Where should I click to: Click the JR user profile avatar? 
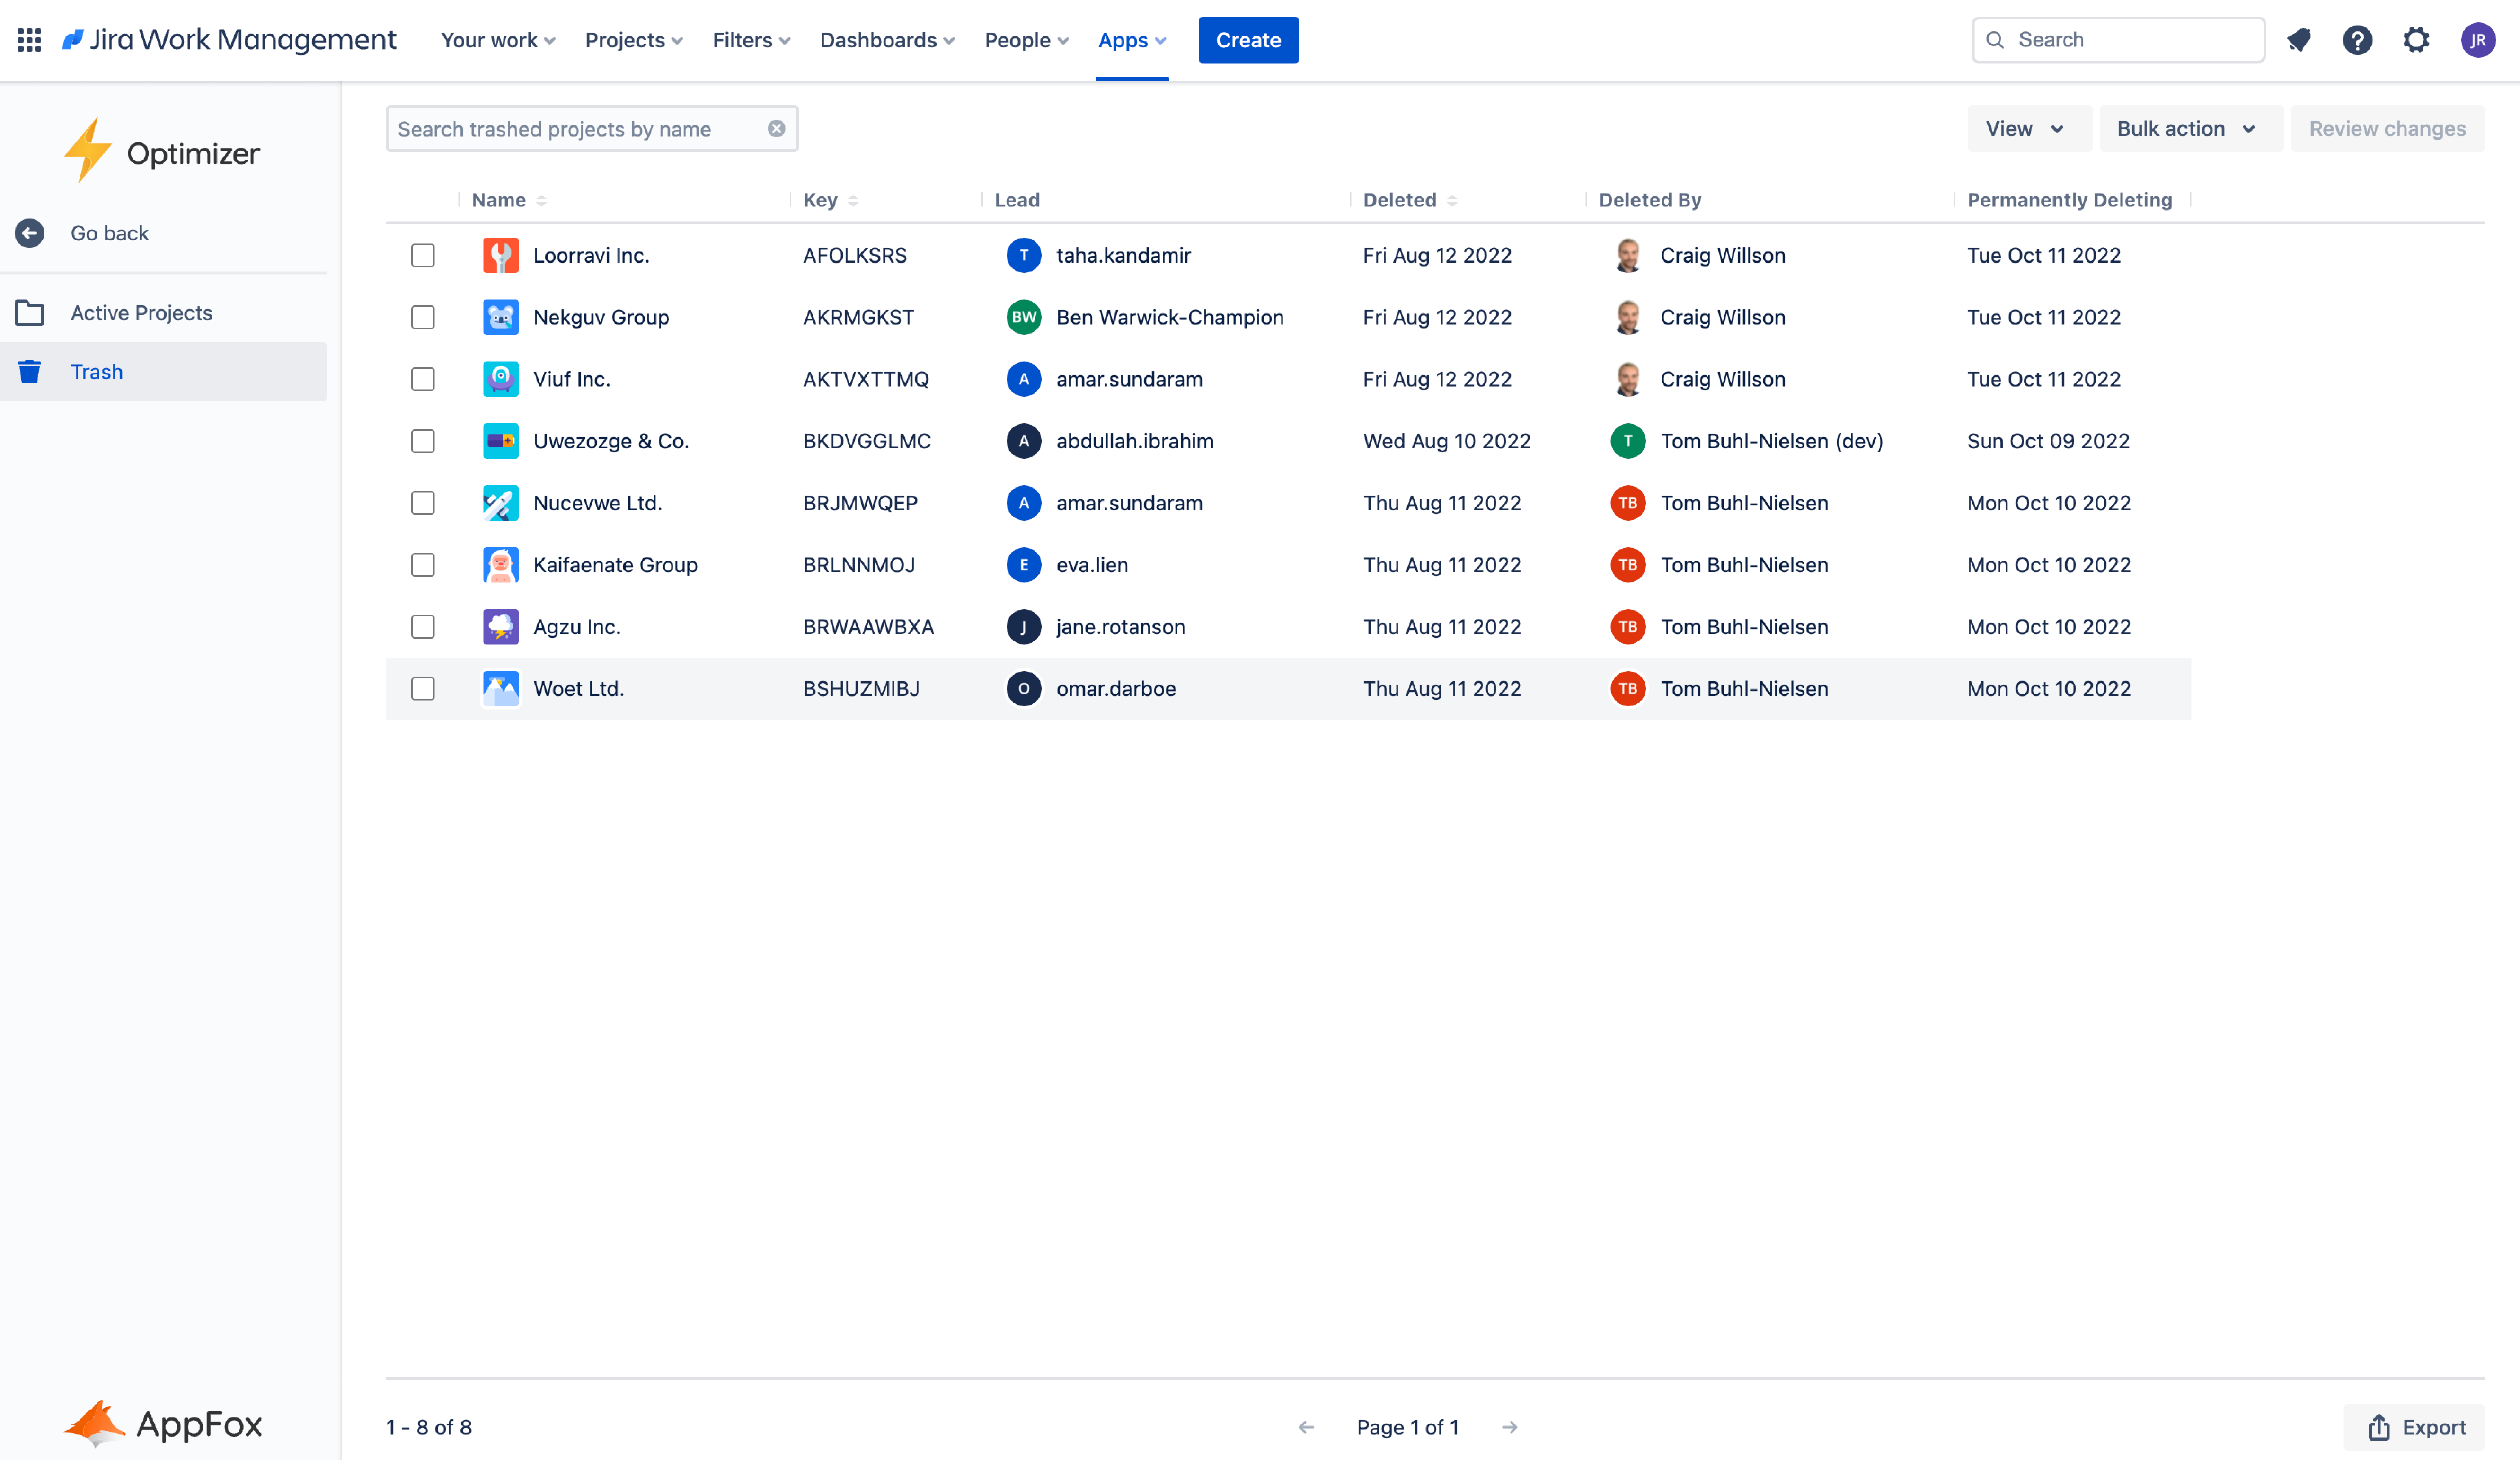click(x=2478, y=40)
